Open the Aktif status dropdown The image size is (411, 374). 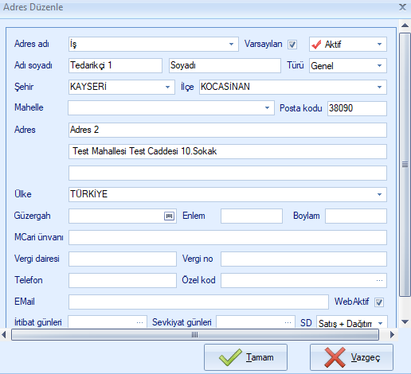point(379,45)
